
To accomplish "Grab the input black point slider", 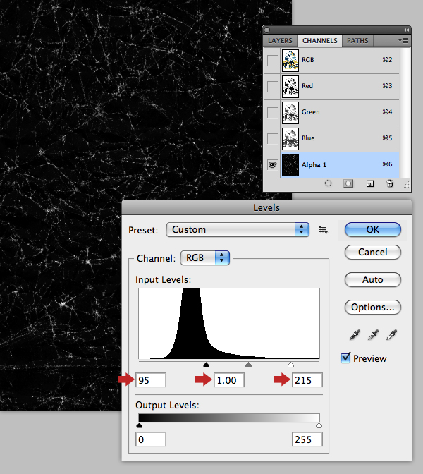I will tap(206, 365).
